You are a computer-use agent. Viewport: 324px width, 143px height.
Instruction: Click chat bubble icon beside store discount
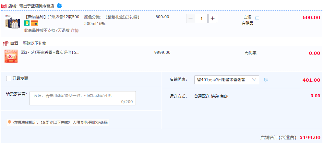266,79
